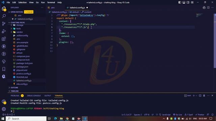
Task: Click tailwind.config.js breadcrumb
Action: coord(59,12)
